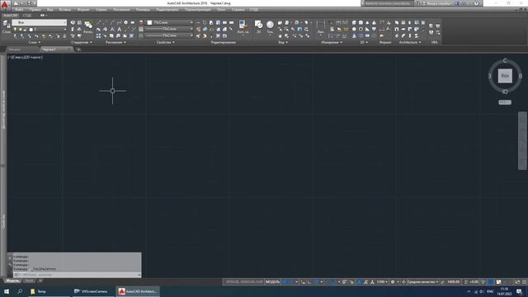Open the Размеры menu
The image size is (528, 297).
[x=143, y=10]
